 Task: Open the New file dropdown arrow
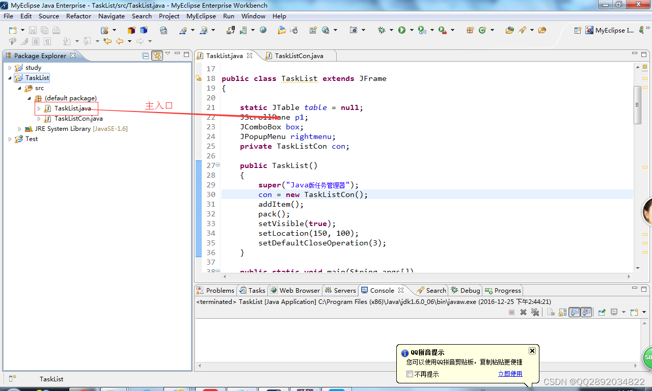(x=22, y=31)
